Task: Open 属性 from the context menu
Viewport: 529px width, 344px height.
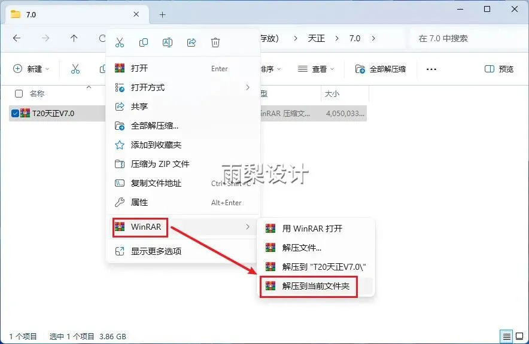Action: pyautogui.click(x=183, y=202)
